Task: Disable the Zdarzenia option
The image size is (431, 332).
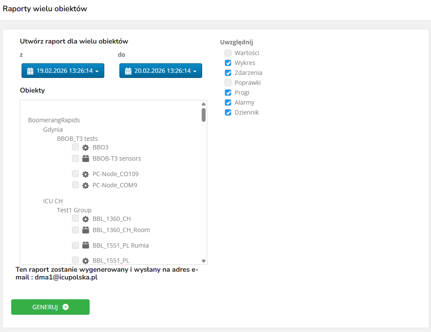Action: pos(228,73)
